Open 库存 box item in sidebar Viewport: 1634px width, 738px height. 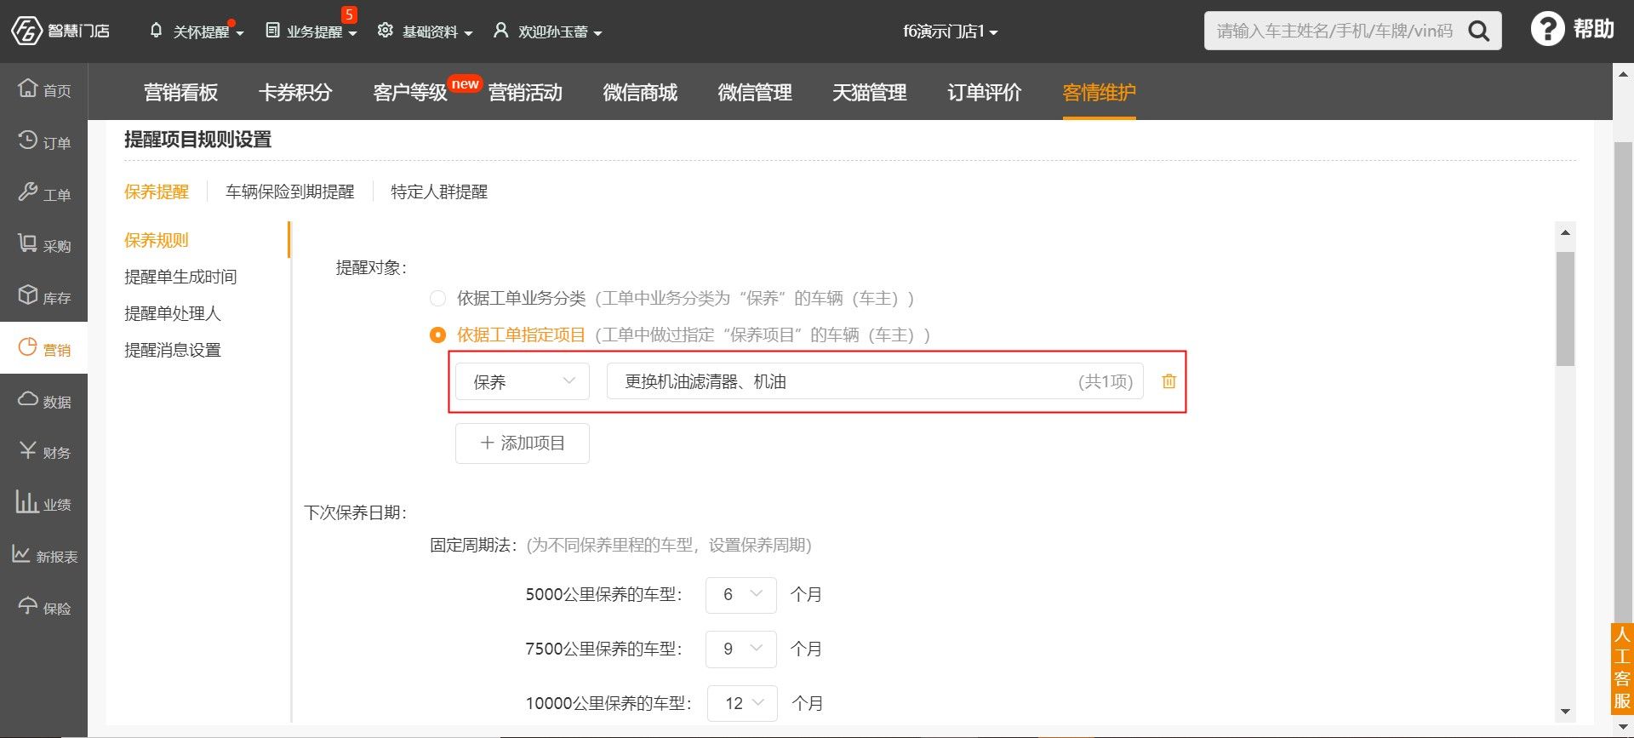(x=44, y=297)
